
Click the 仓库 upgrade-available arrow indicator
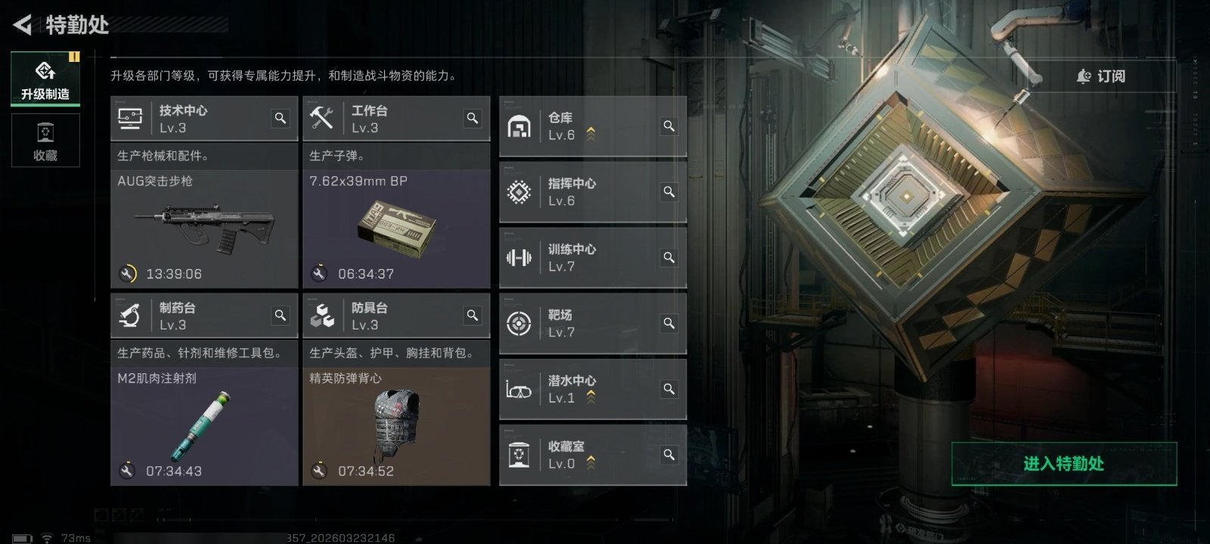click(591, 134)
